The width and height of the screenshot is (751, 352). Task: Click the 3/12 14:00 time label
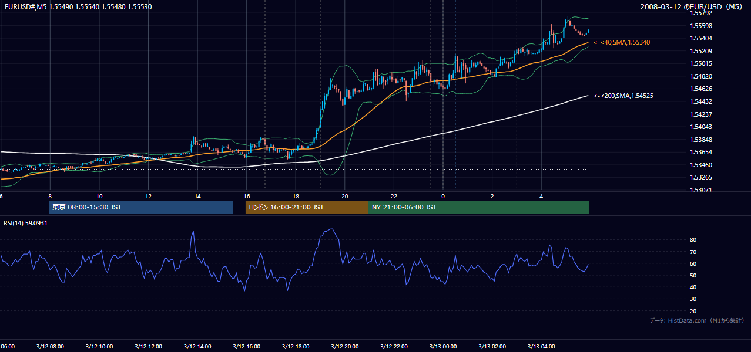pyautogui.click(x=197, y=347)
